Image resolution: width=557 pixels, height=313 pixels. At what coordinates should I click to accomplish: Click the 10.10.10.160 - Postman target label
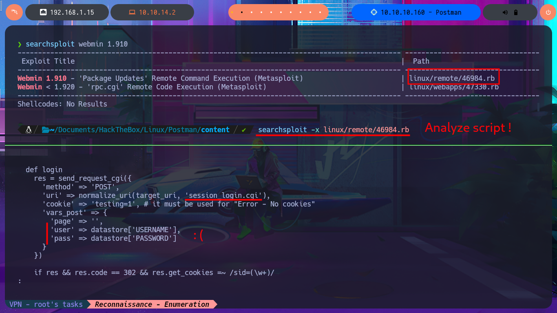coord(421,12)
